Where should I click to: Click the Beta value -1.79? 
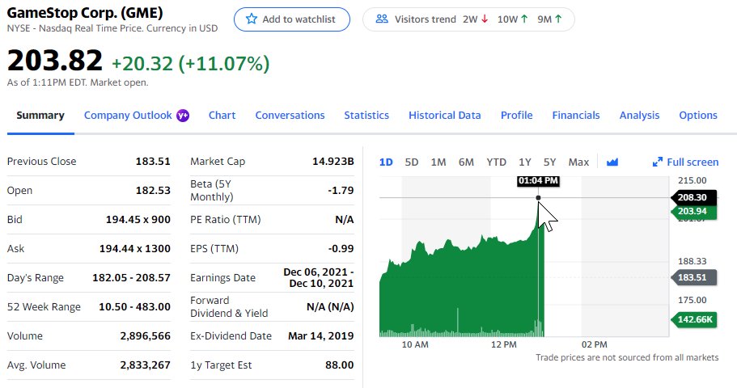click(x=341, y=190)
